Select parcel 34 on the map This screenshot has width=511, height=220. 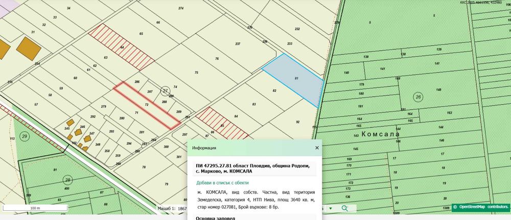68,8
